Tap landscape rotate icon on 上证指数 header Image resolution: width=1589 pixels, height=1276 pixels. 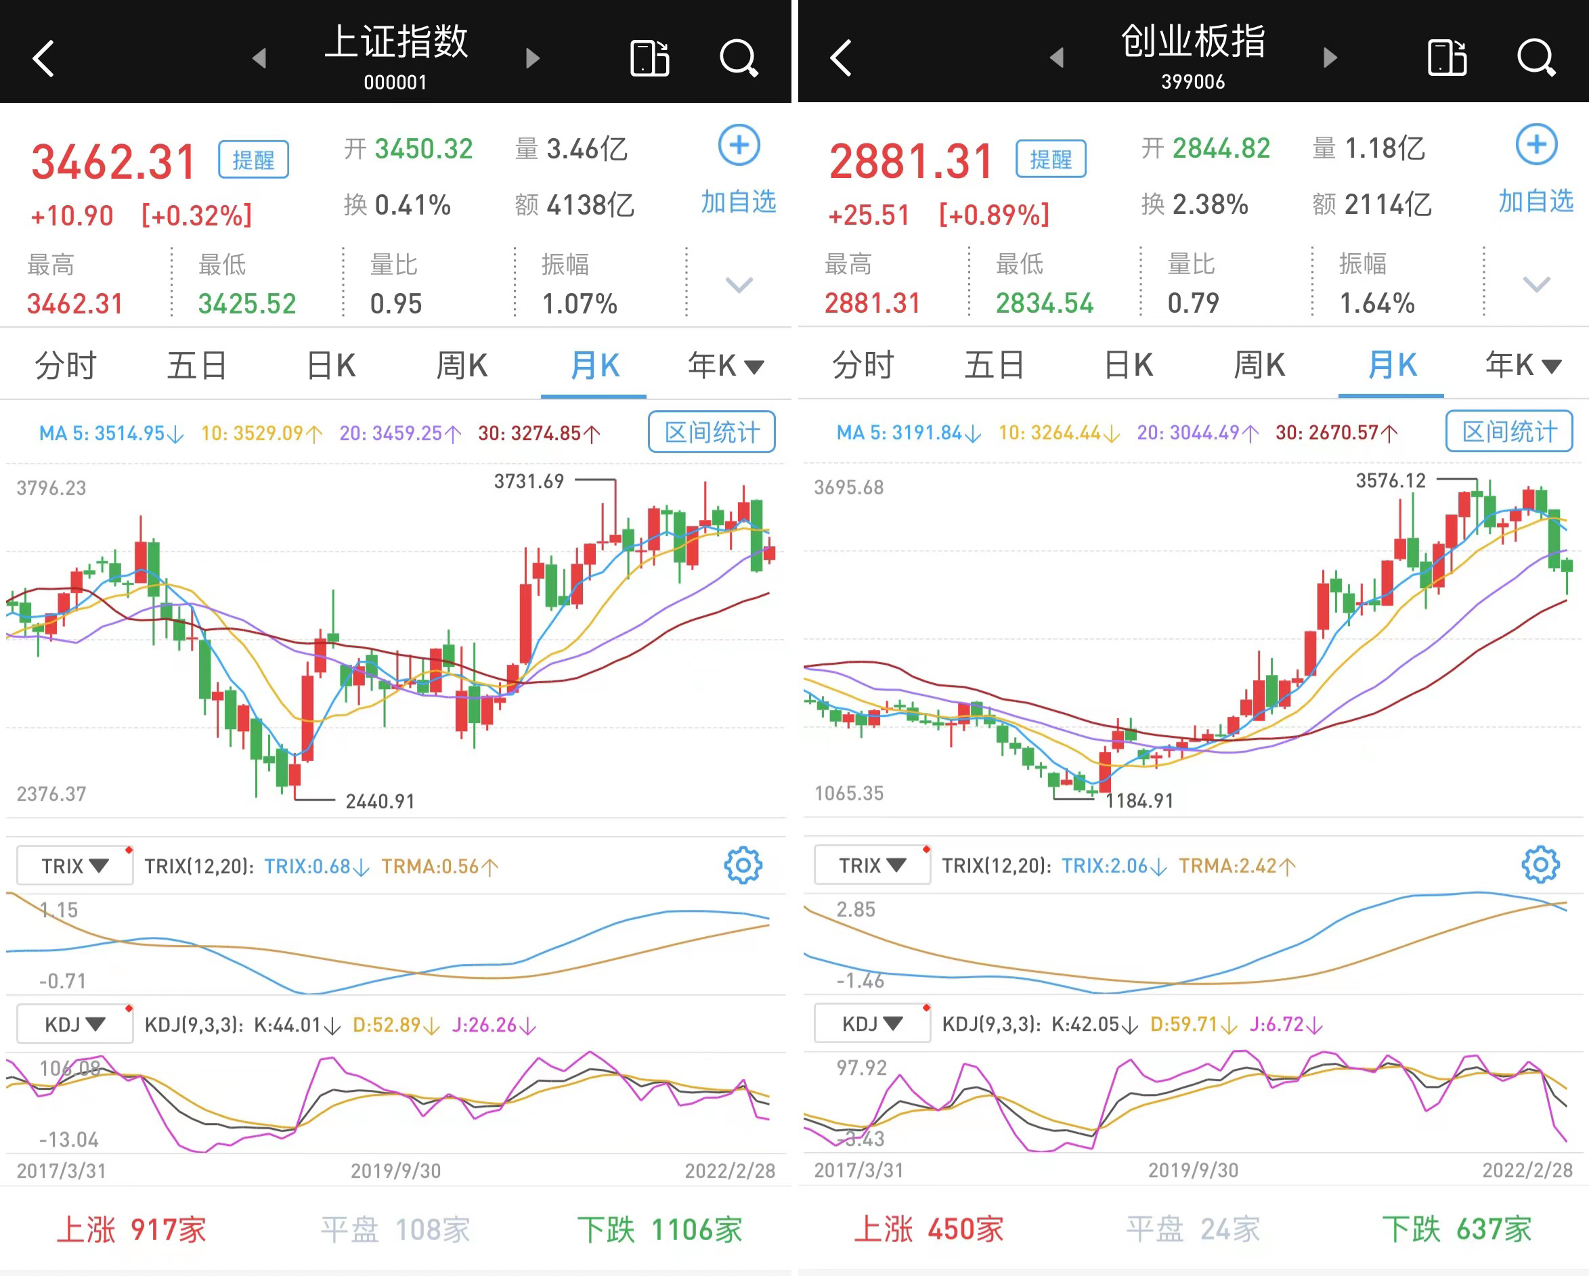pos(649,58)
